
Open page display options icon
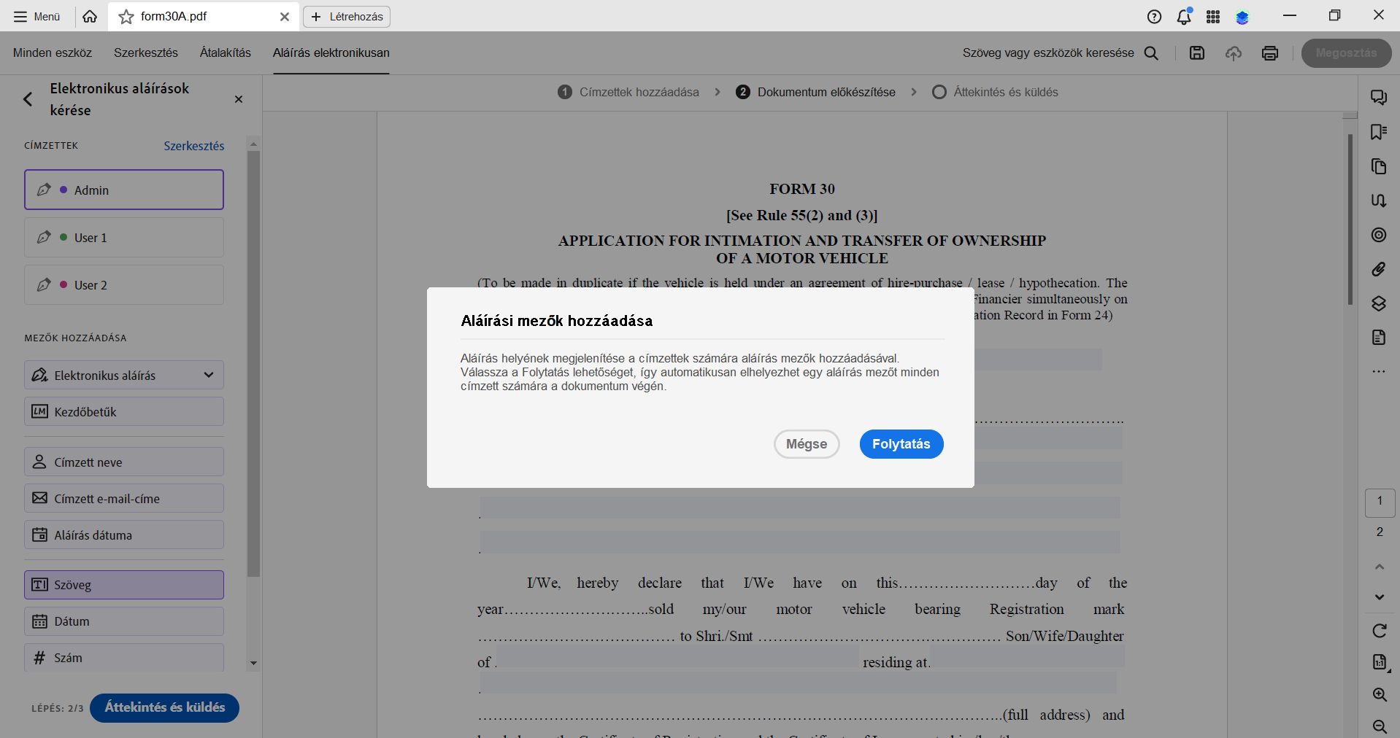click(1380, 662)
